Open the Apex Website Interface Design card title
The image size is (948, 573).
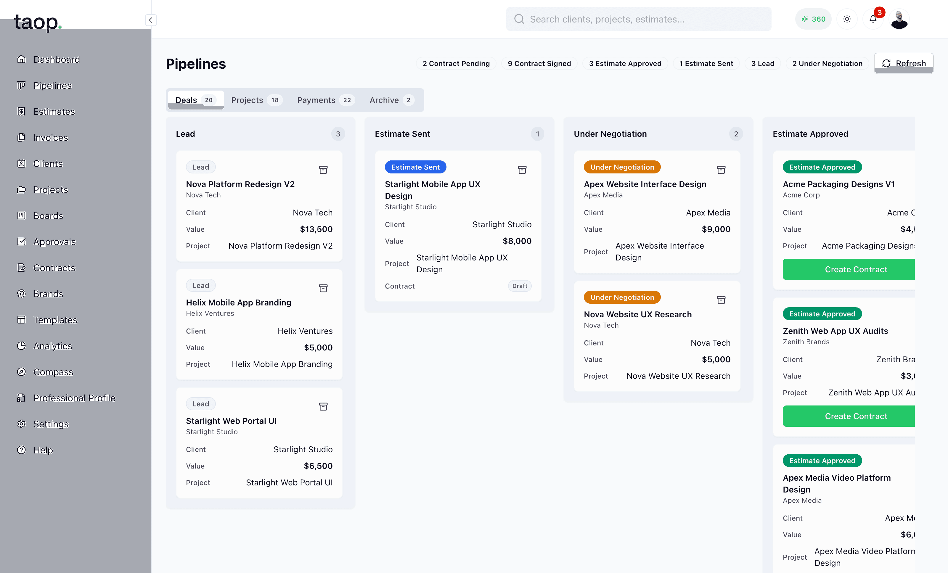pos(645,184)
